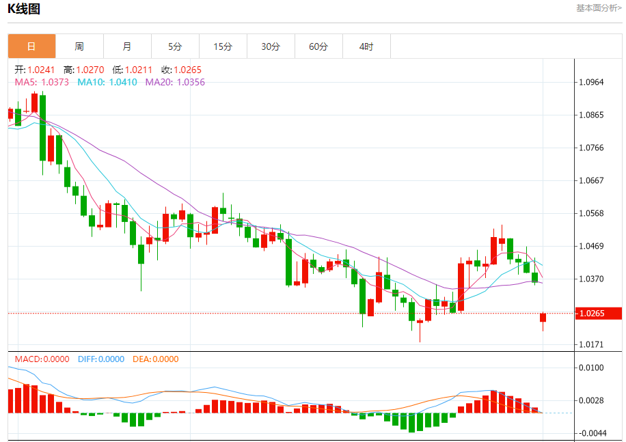Open the 4时 four-hour chart tab
The image size is (626, 442).
(x=366, y=46)
